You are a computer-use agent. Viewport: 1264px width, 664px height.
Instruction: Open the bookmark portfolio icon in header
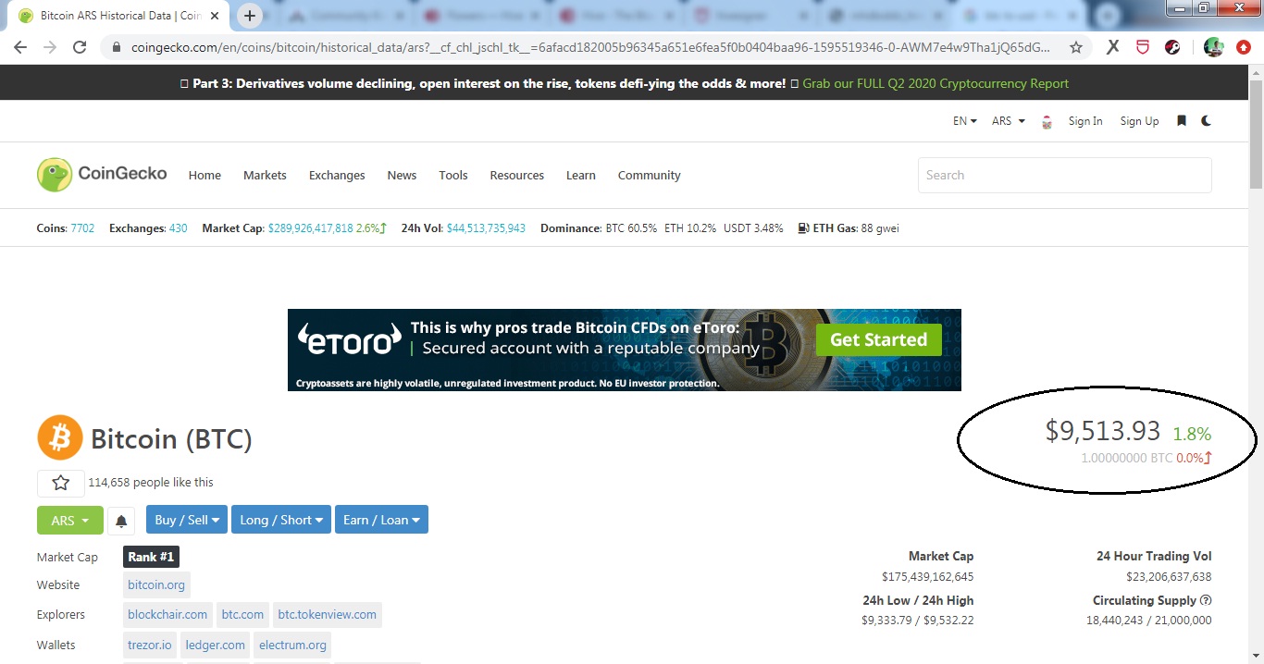1181,121
